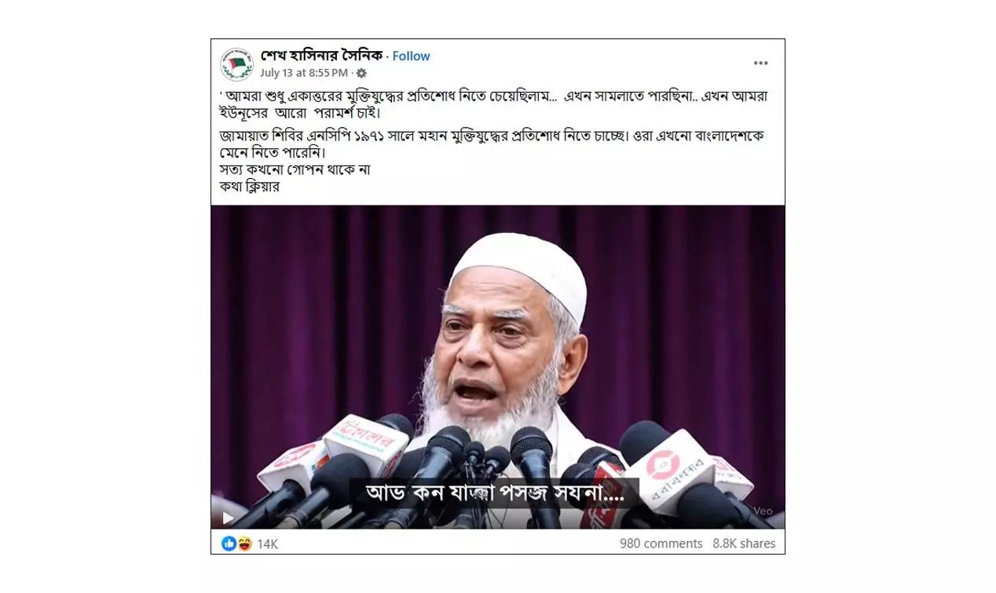
Task: View the 8.8K shares list
Action: coord(744,544)
